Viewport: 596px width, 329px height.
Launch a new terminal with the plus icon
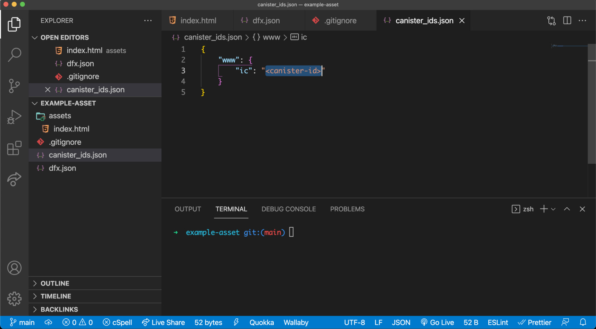pos(543,209)
